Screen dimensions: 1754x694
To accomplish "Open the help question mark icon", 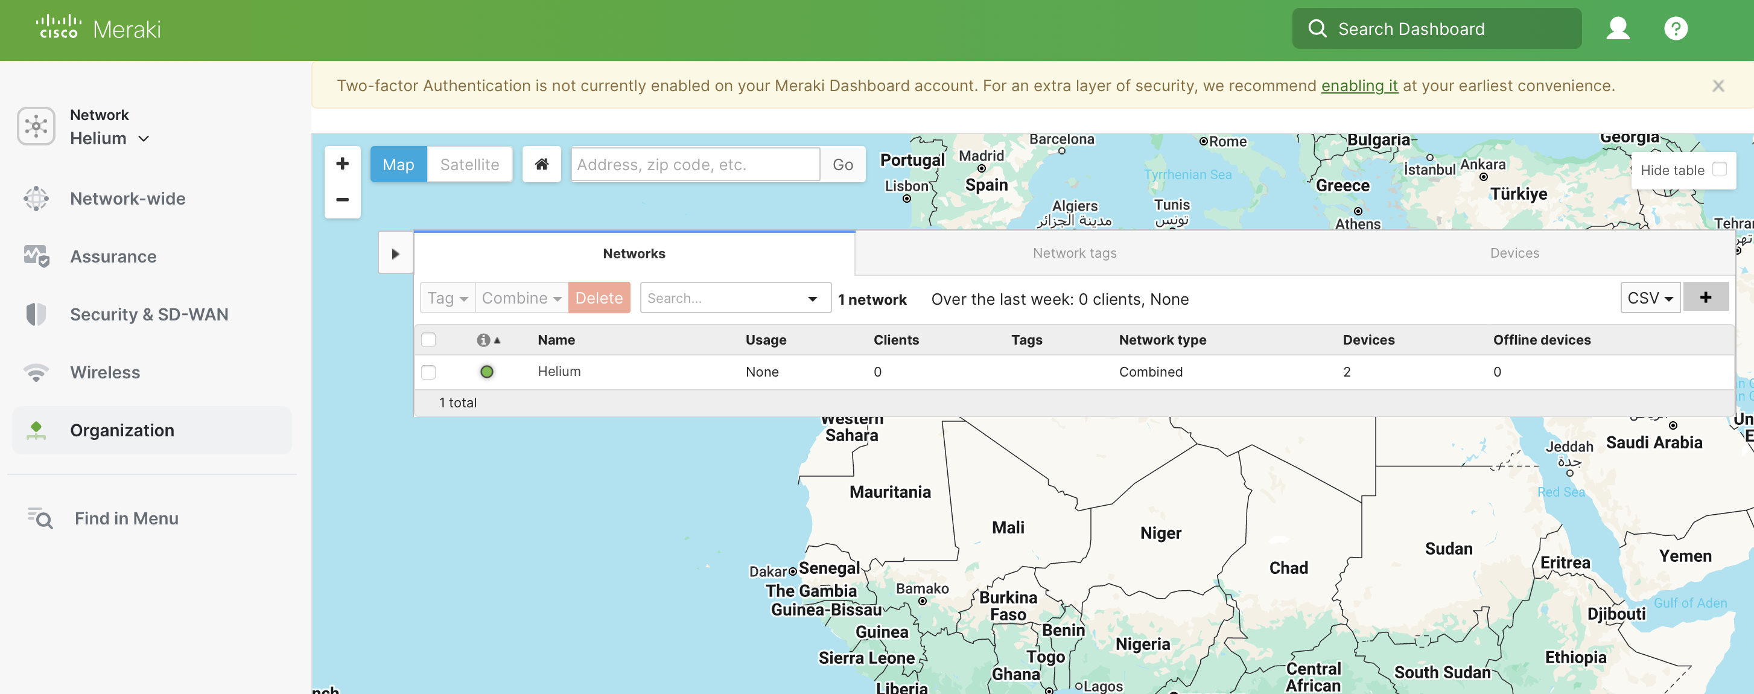I will 1675,28.
